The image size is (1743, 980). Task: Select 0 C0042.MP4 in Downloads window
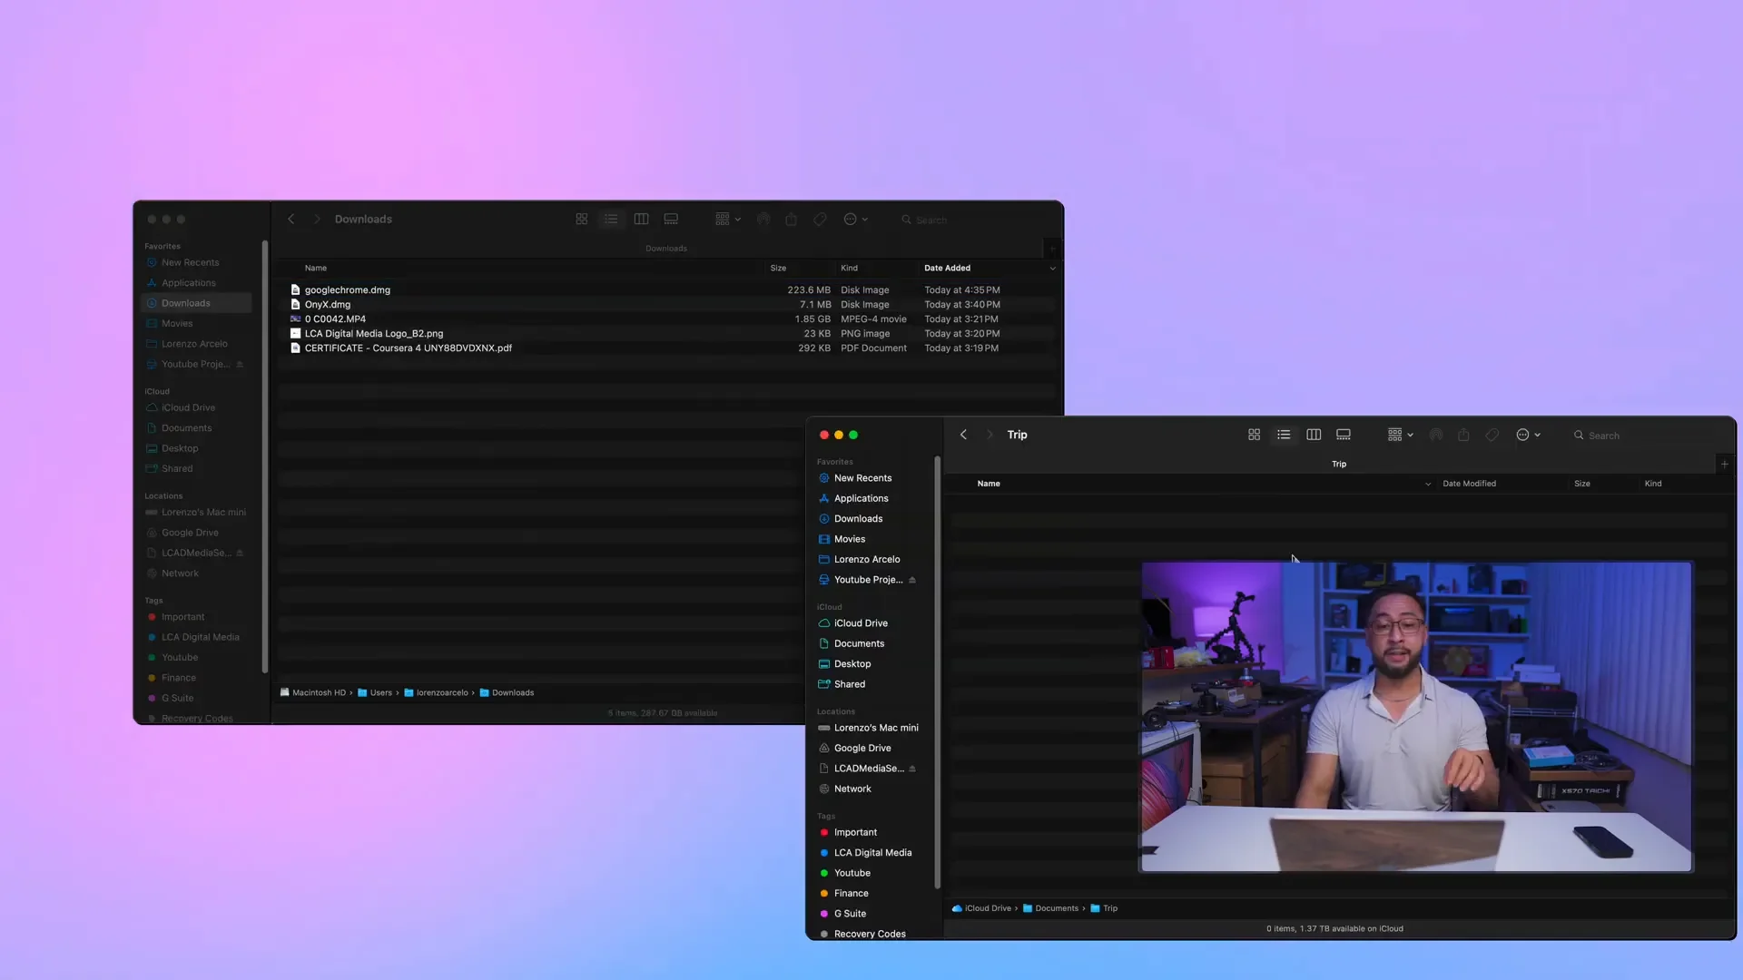(x=667, y=319)
